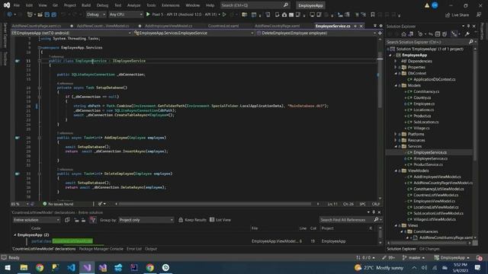Open the Extensions menu
Image resolution: width=488 pixels, height=274 pixels.
click(x=171, y=5)
